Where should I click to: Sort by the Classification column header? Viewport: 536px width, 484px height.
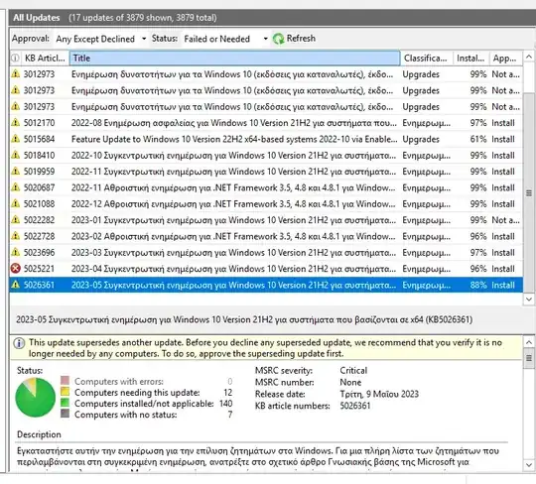pos(426,59)
